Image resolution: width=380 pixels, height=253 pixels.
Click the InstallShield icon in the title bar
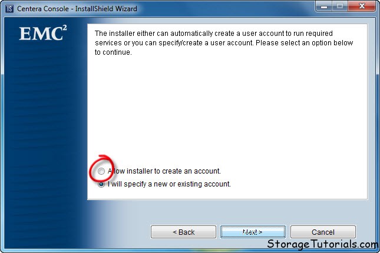[x=9, y=9]
